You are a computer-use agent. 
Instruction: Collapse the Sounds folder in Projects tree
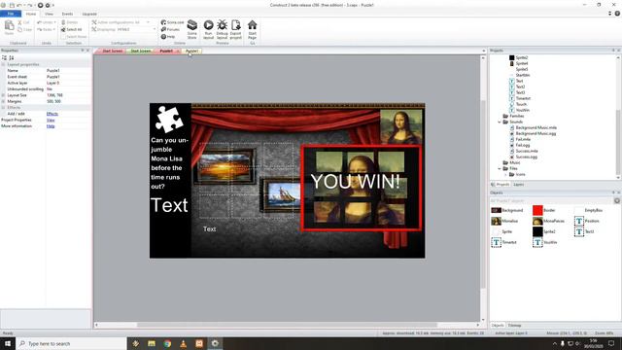500,122
